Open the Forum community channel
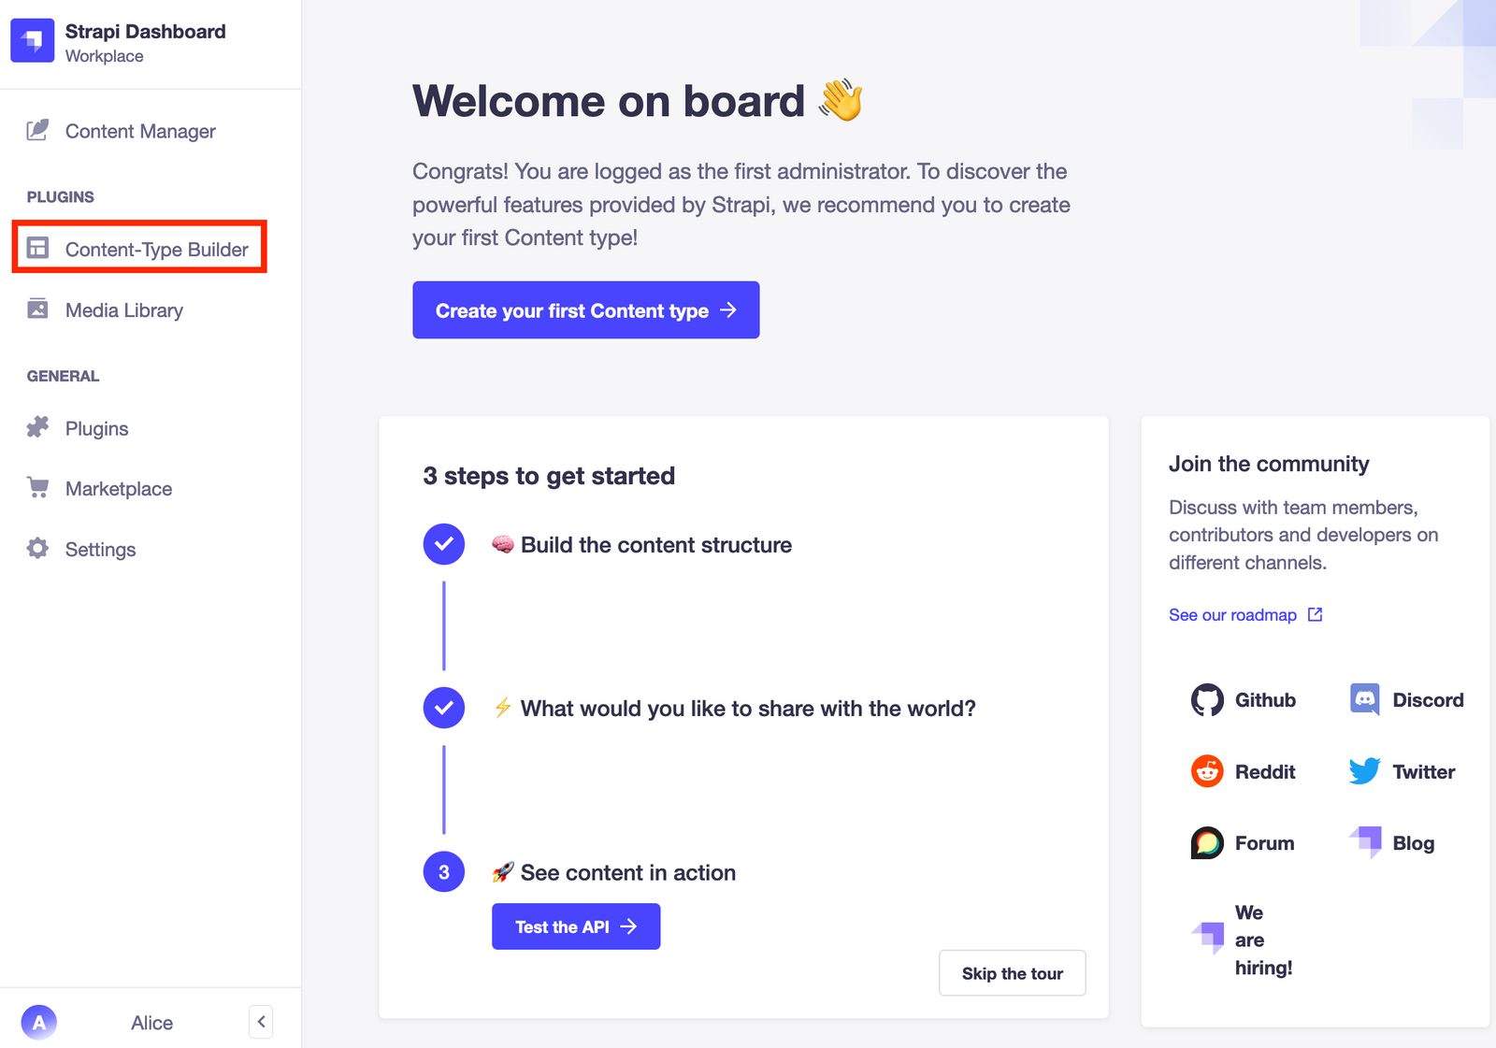The height and width of the screenshot is (1048, 1496). 1207,842
